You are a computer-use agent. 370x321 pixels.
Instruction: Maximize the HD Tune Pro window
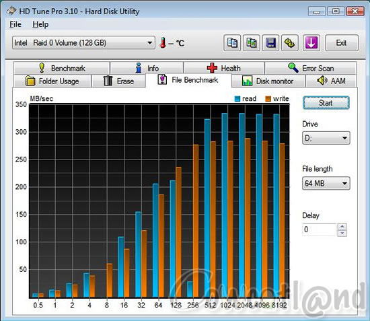click(x=336, y=11)
